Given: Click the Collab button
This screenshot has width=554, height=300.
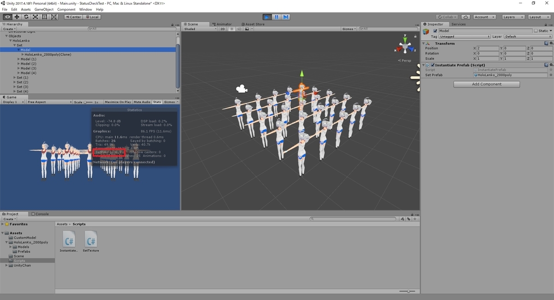Looking at the screenshot, I should (447, 17).
